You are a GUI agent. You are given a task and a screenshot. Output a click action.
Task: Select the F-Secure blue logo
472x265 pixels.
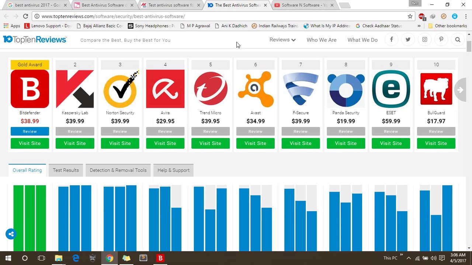[x=301, y=89]
